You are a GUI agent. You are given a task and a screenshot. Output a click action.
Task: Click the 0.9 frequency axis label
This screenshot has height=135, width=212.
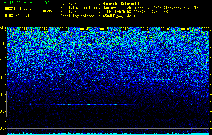click(x=3, y=78)
